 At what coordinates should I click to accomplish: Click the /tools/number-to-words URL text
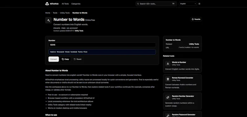189,47
